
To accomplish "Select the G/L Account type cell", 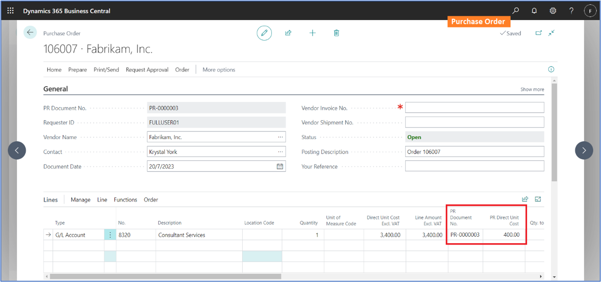I will pyautogui.click(x=78, y=235).
